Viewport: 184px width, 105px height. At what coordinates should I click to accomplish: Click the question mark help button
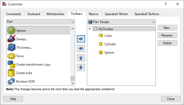click(166, 4)
